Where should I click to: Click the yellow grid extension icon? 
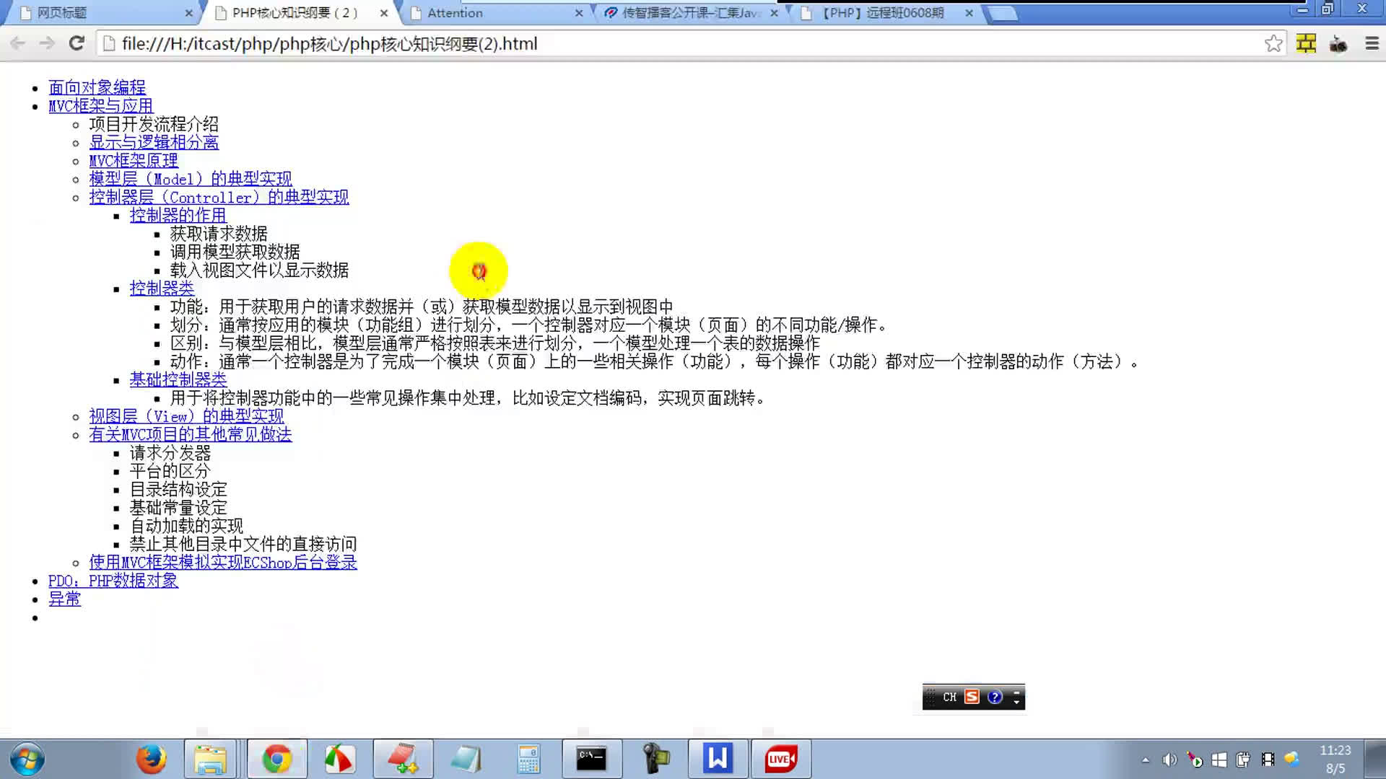pos(1306,43)
